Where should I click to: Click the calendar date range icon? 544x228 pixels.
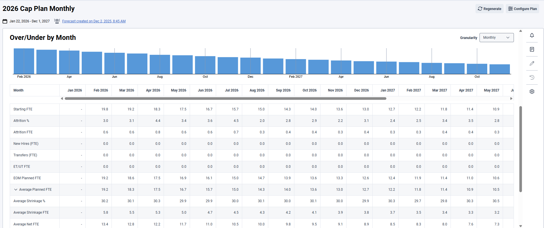coord(5,21)
